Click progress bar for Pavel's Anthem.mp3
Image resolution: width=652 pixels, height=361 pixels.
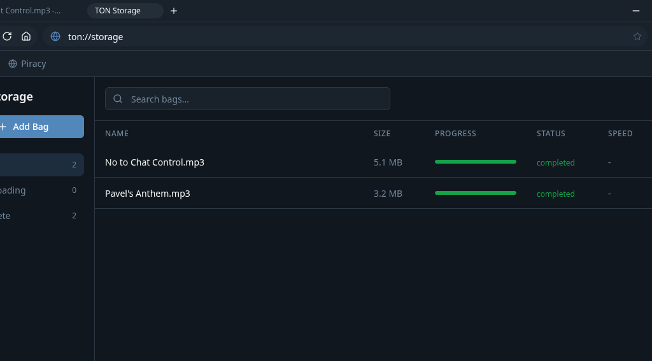click(x=475, y=193)
